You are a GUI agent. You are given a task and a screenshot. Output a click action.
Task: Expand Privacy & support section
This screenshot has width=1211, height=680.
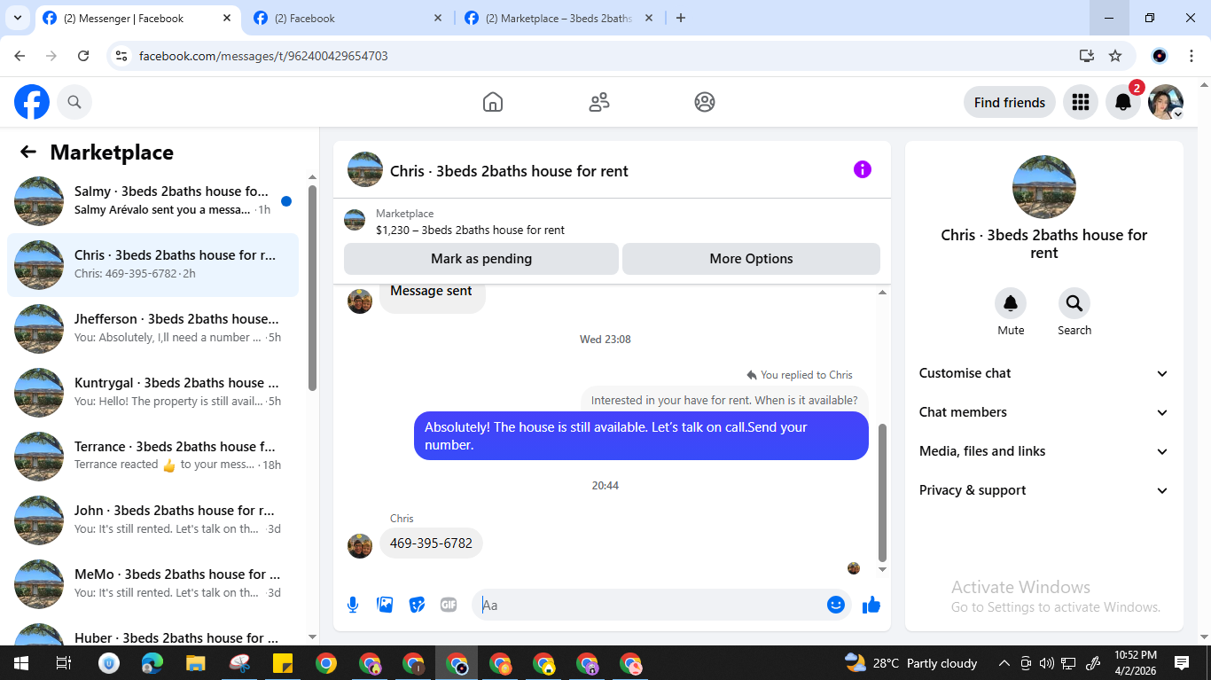click(x=1043, y=490)
